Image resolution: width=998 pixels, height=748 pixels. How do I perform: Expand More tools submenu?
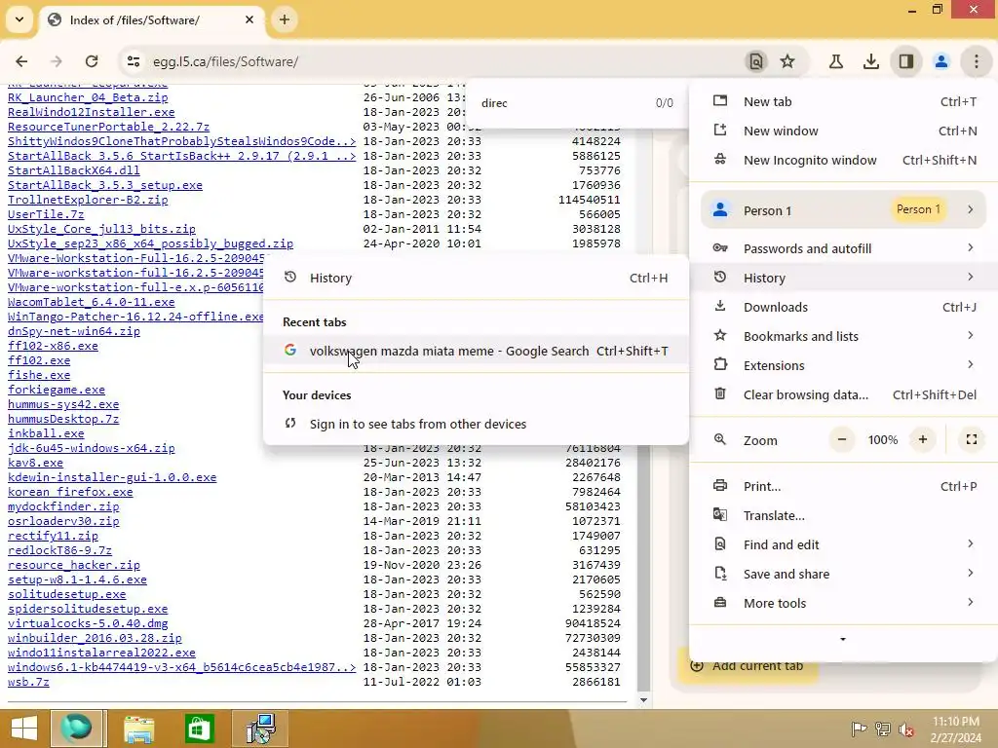click(x=843, y=603)
